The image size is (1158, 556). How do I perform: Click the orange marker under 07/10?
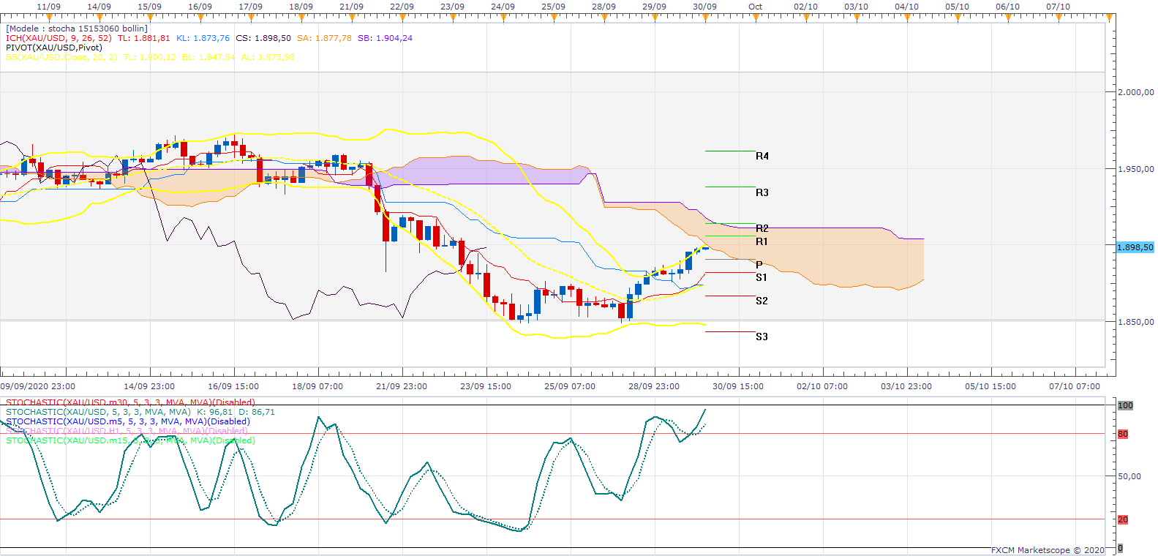[x=1058, y=18]
